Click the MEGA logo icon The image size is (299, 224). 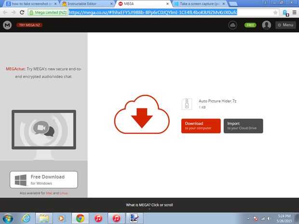coord(7,25)
